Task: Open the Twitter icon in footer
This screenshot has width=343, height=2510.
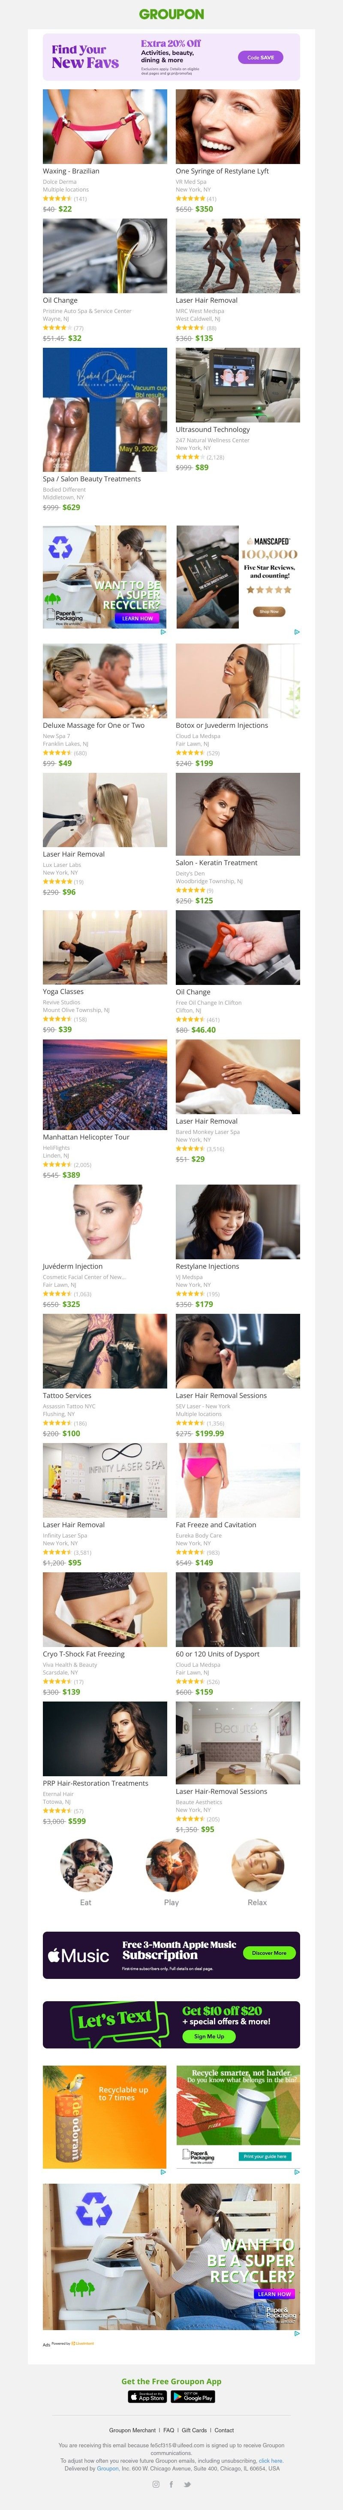Action: tap(187, 2484)
